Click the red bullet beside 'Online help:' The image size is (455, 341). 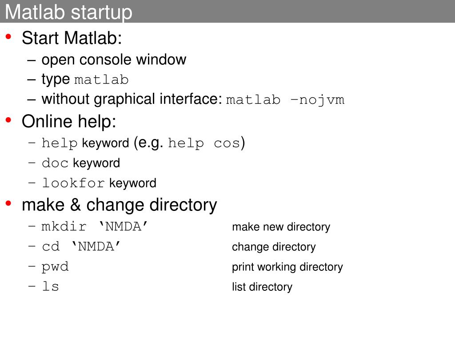coord(8,120)
